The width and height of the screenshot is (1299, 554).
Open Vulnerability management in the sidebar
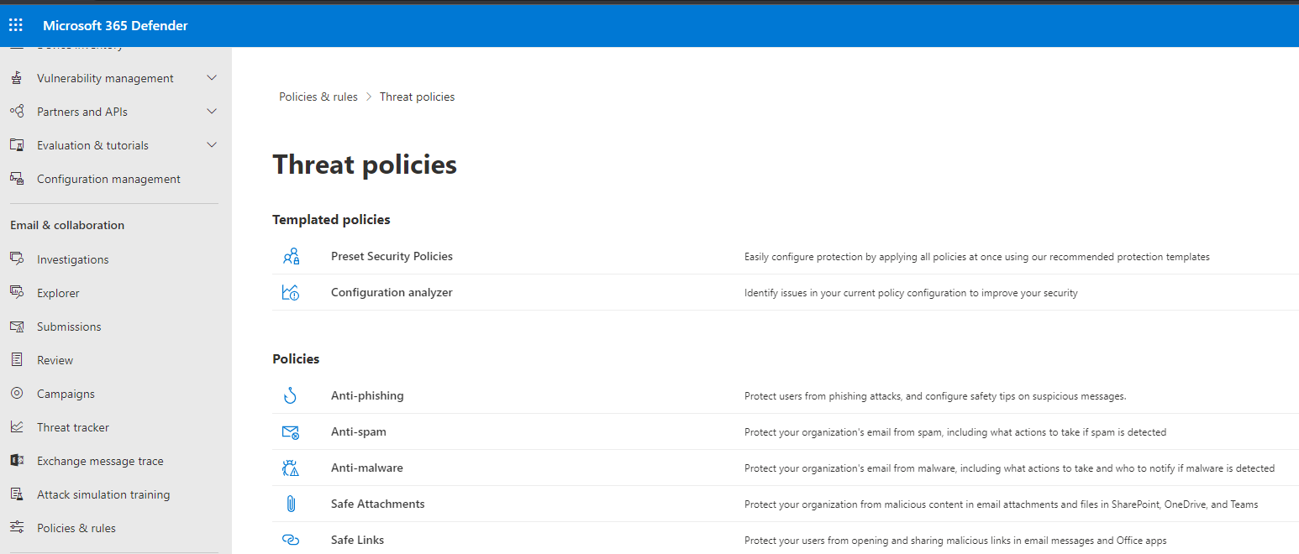click(x=105, y=78)
